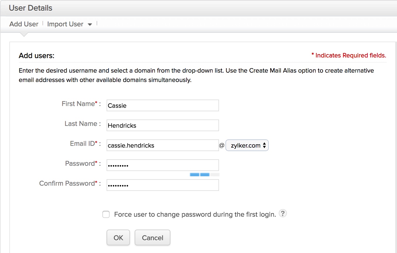Click the User Details header title
Image resolution: width=397 pixels, height=253 pixels.
point(30,8)
